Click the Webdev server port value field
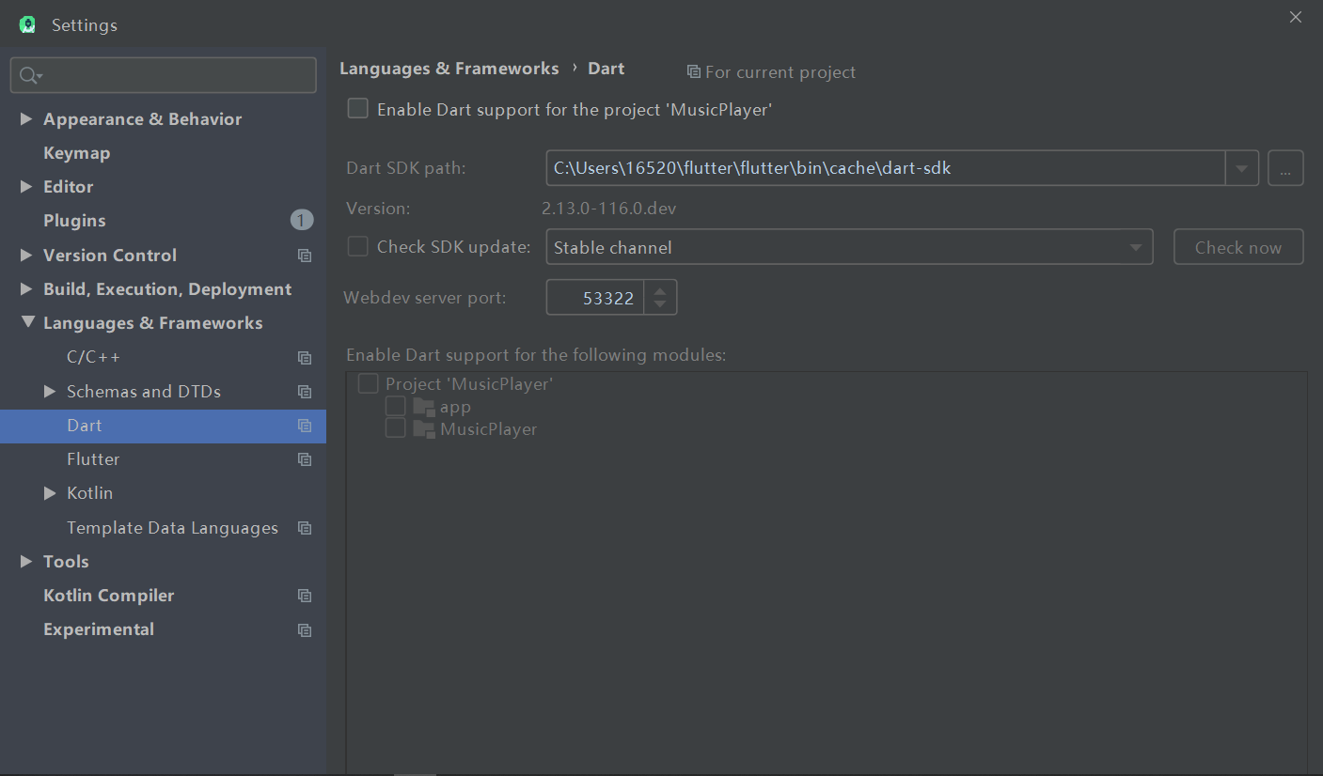1323x776 pixels. (x=595, y=298)
